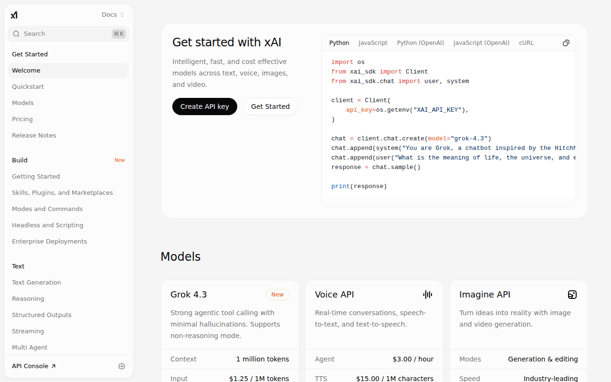This screenshot has width=611, height=382.
Task: Click the '$3.00 / hour' agent price
Action: 413,359
